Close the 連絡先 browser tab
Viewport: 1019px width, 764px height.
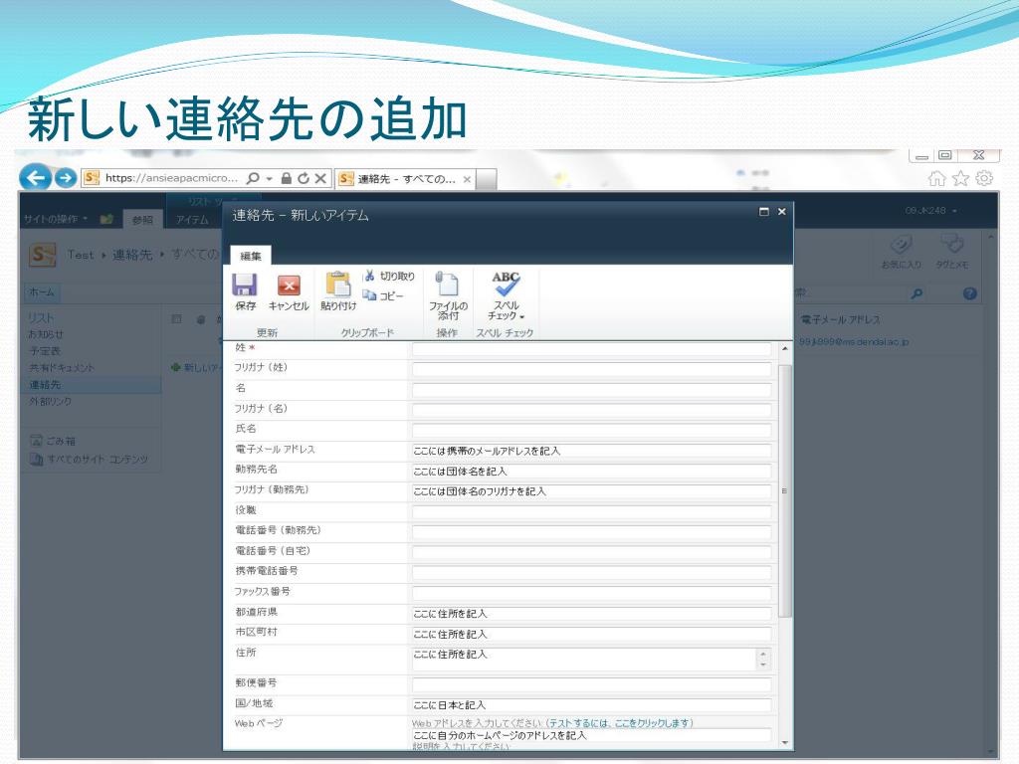467,179
